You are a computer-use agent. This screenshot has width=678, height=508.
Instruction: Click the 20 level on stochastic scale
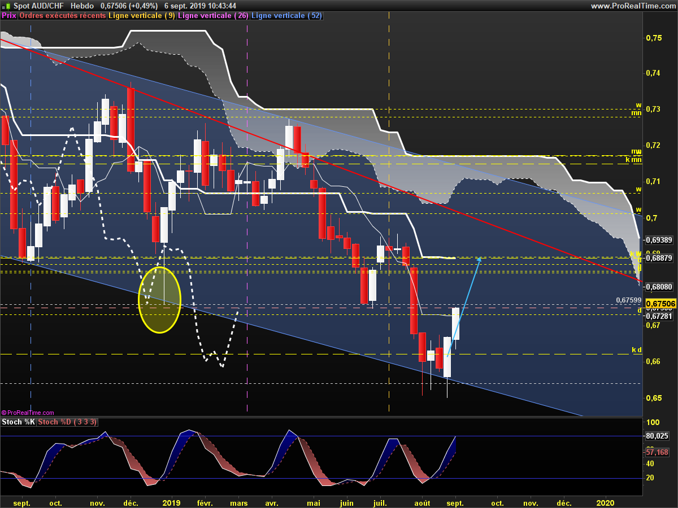650,478
